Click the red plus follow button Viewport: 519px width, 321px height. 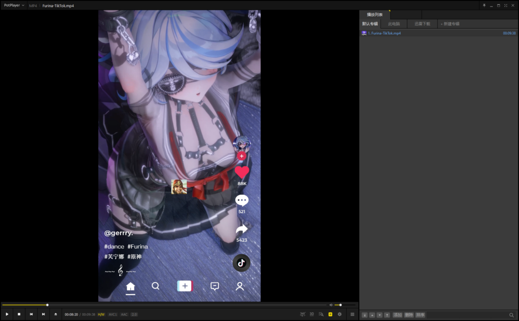(242, 156)
